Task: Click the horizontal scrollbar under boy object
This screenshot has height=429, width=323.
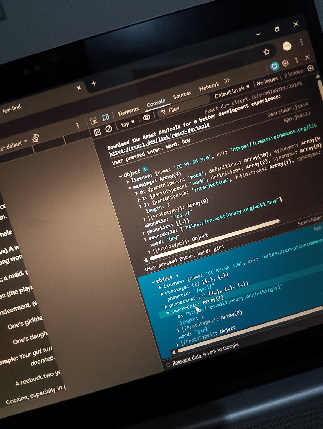Action: [214, 239]
